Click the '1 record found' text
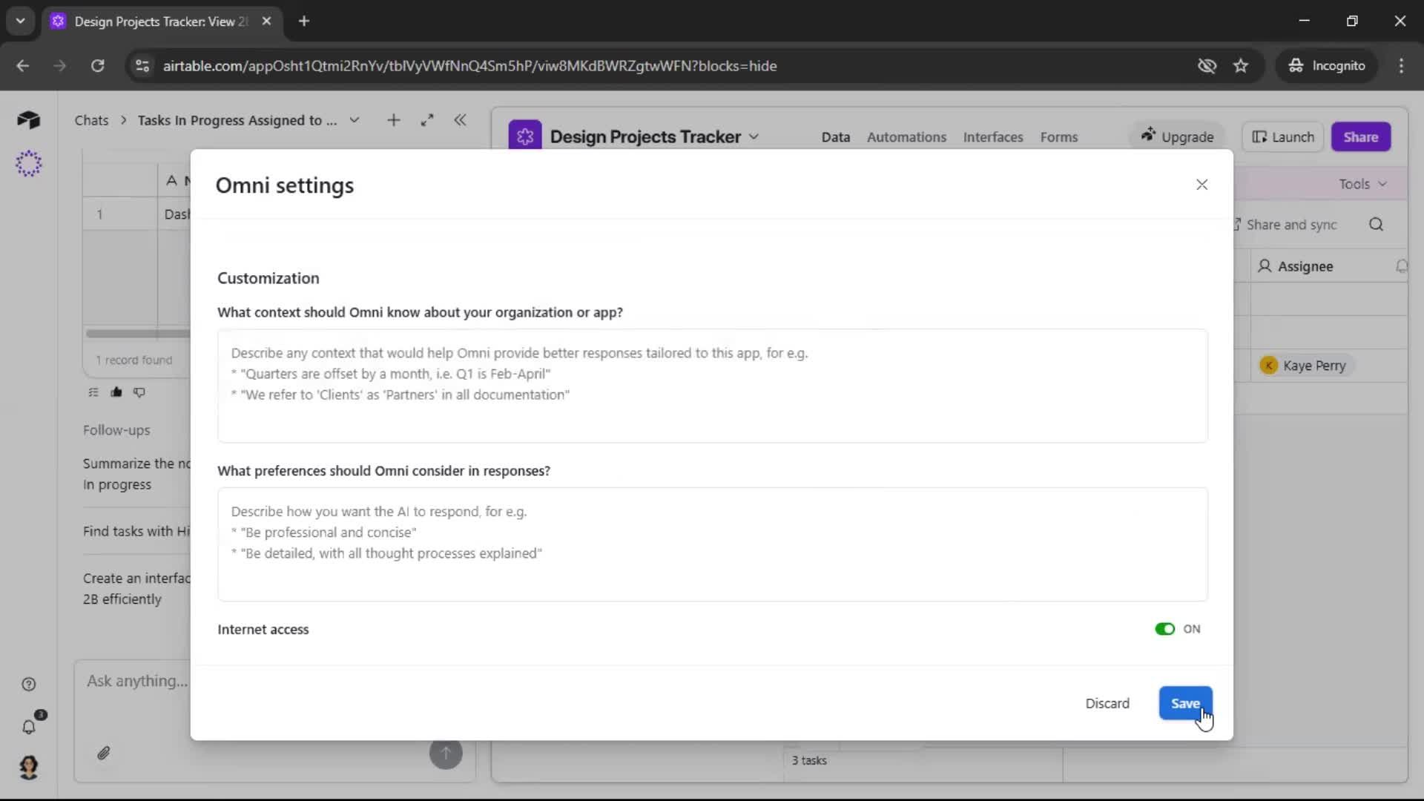The image size is (1424, 801). pos(133,360)
